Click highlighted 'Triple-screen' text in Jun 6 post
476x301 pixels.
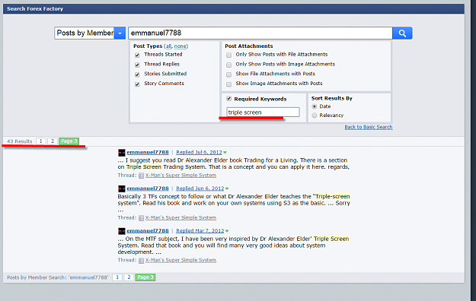coord(333,196)
